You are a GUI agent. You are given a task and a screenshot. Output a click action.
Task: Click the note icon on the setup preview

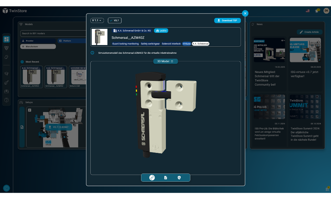click(30, 110)
